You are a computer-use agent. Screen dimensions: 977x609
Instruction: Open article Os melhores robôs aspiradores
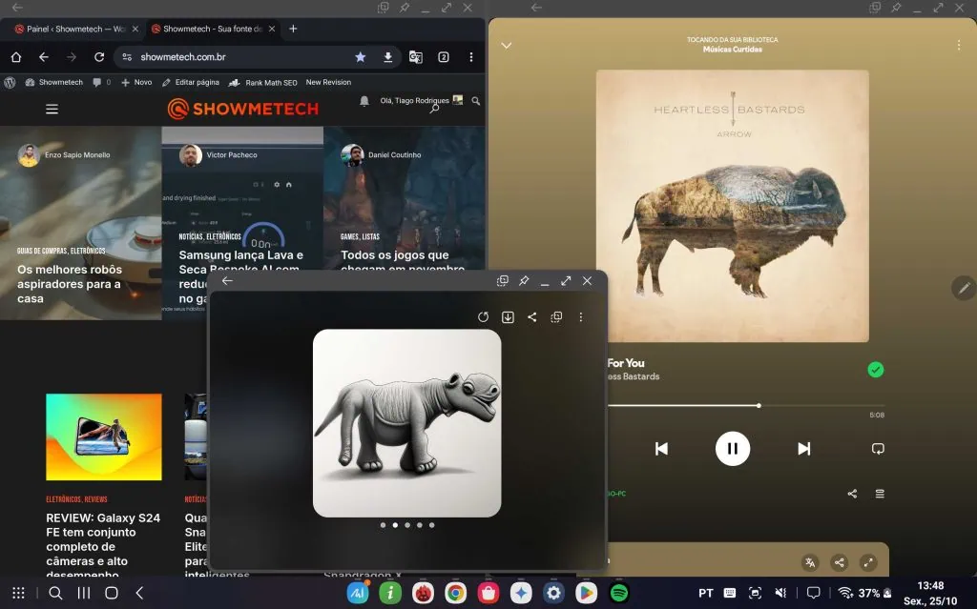click(70, 284)
